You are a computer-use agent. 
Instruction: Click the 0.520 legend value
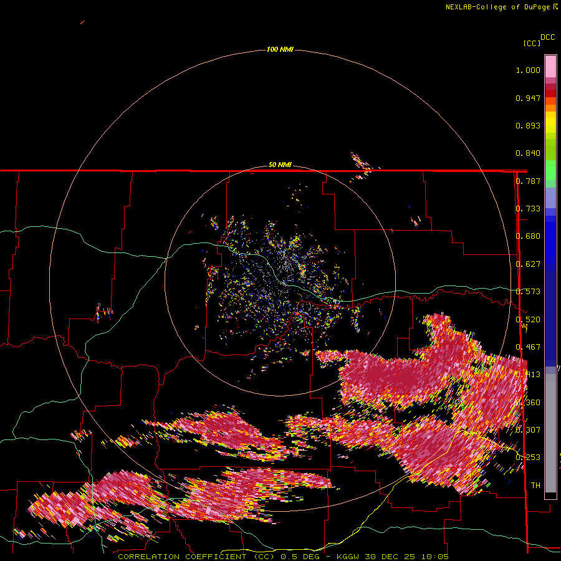[x=528, y=320]
